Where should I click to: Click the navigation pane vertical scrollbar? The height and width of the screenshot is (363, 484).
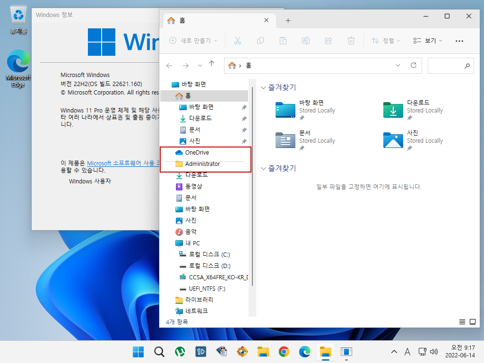coord(252,186)
